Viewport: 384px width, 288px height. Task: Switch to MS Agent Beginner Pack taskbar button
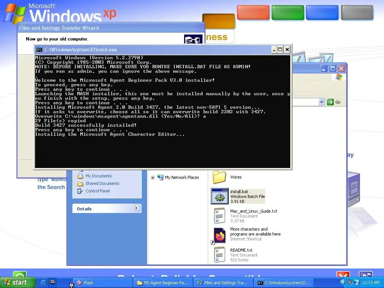(x=163, y=283)
